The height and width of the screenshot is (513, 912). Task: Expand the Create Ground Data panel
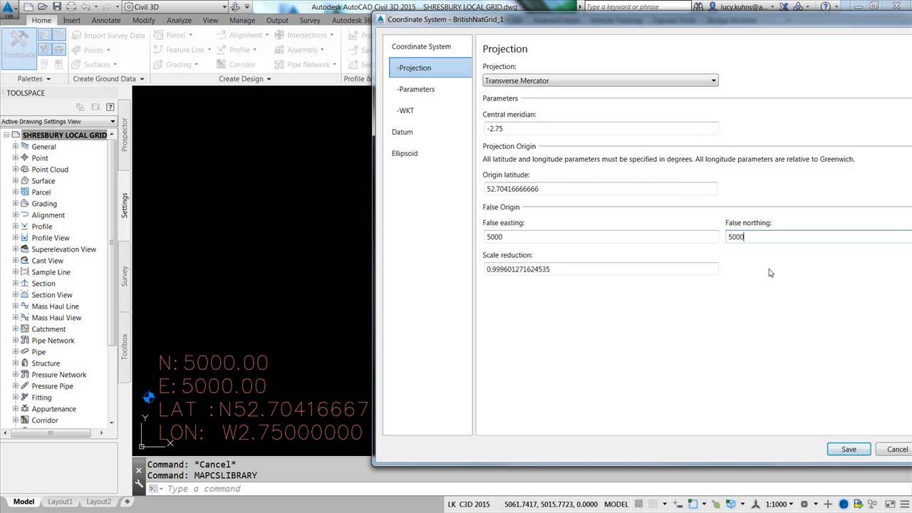point(108,78)
